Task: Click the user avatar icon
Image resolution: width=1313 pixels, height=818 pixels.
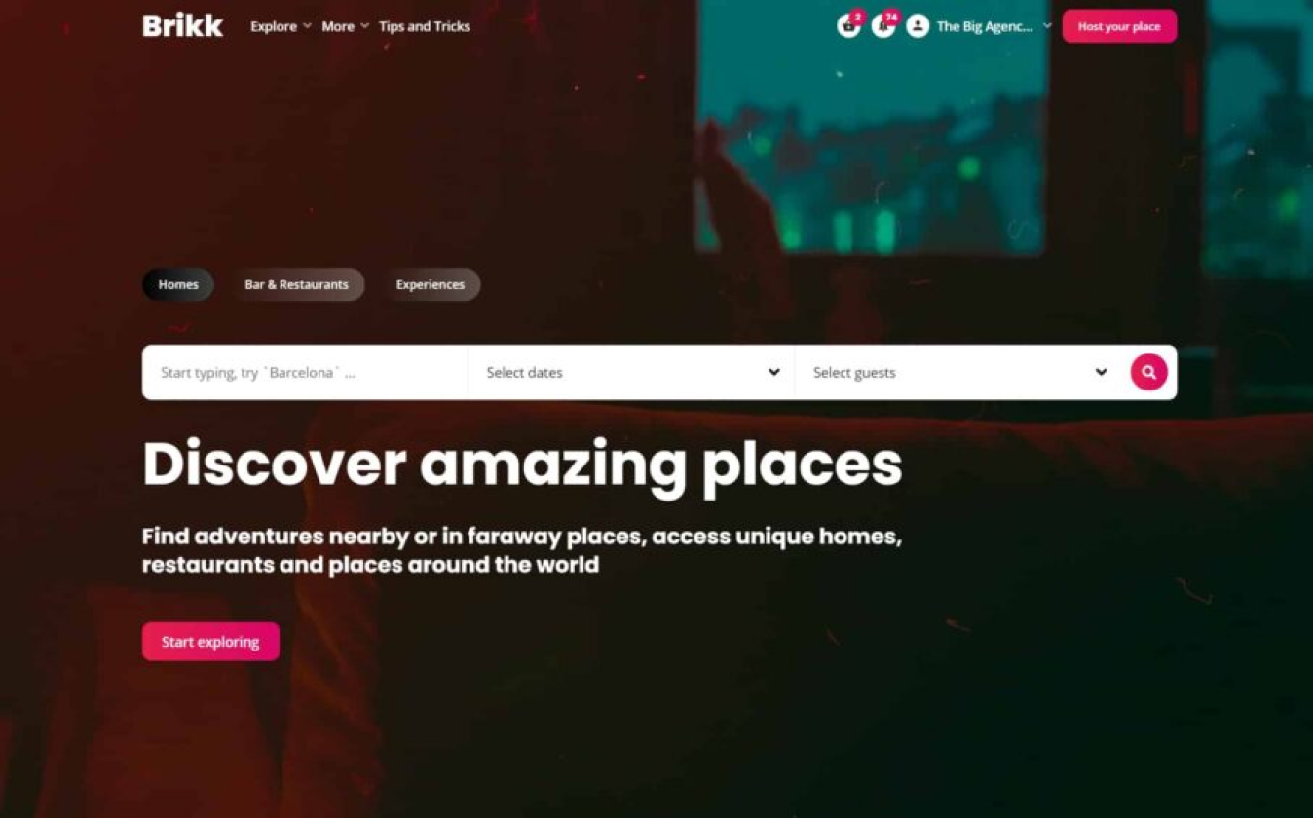Action: (918, 26)
